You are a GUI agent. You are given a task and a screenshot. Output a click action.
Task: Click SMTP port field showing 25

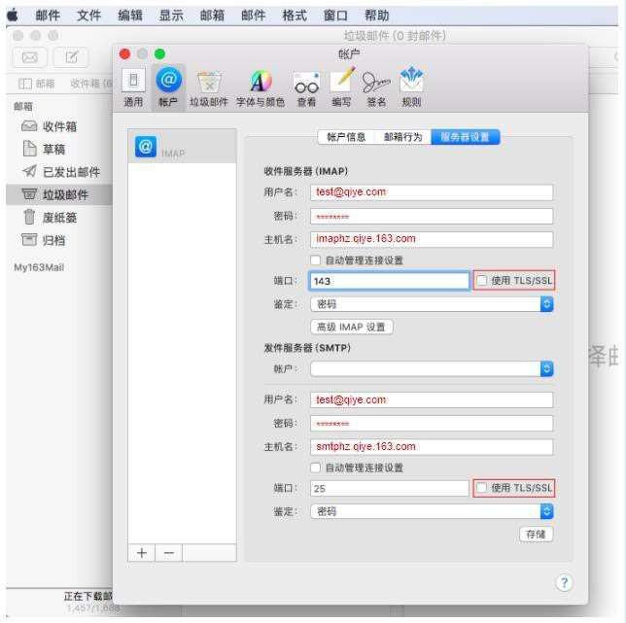[389, 488]
